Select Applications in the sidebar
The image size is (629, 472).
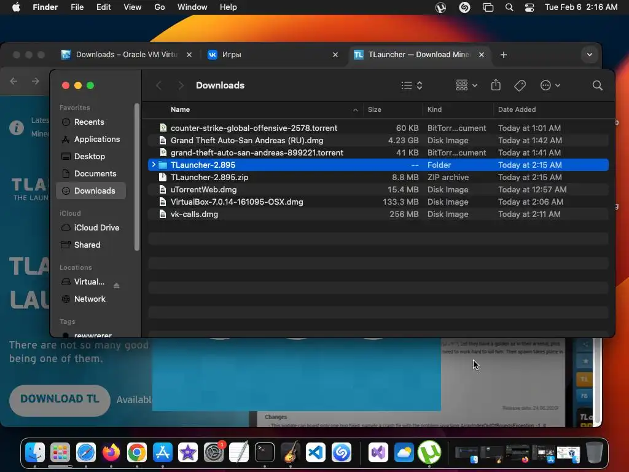click(x=91, y=140)
